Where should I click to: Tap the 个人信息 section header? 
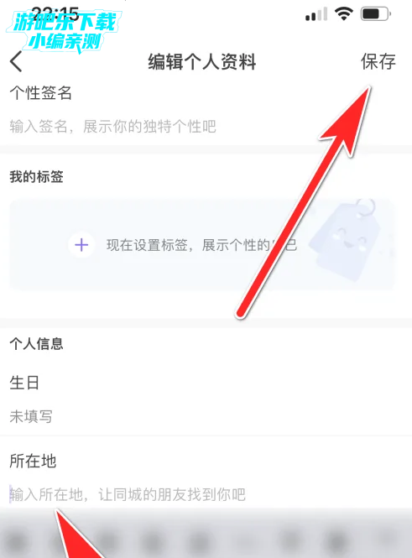click(x=36, y=344)
